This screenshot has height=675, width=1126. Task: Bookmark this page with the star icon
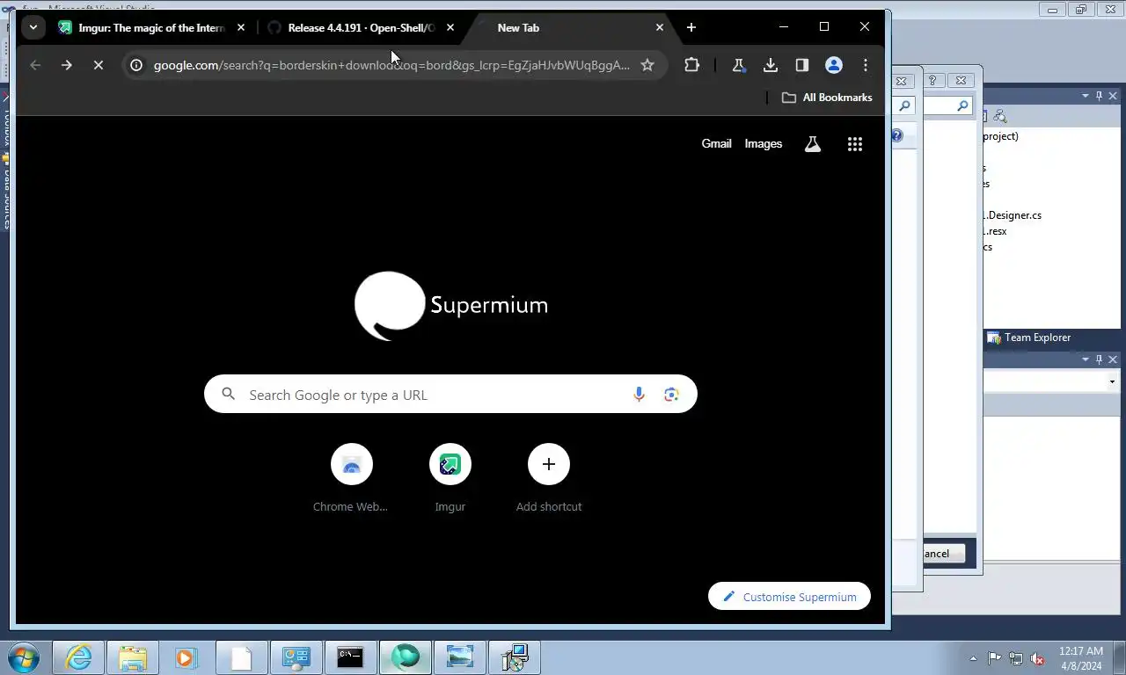(647, 65)
